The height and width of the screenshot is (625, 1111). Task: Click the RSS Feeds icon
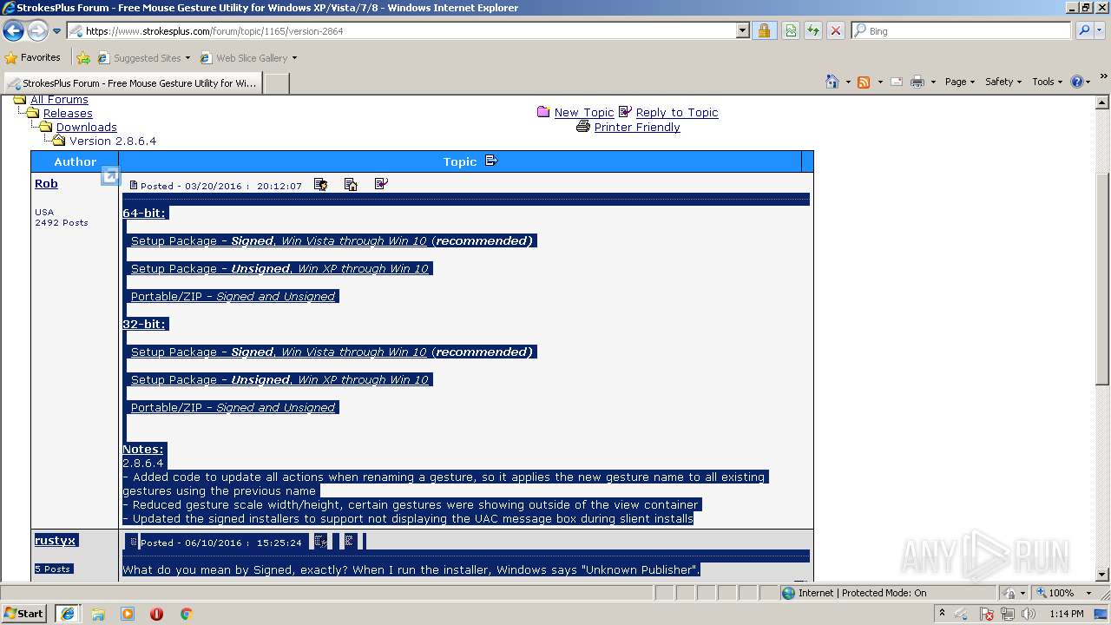click(864, 82)
